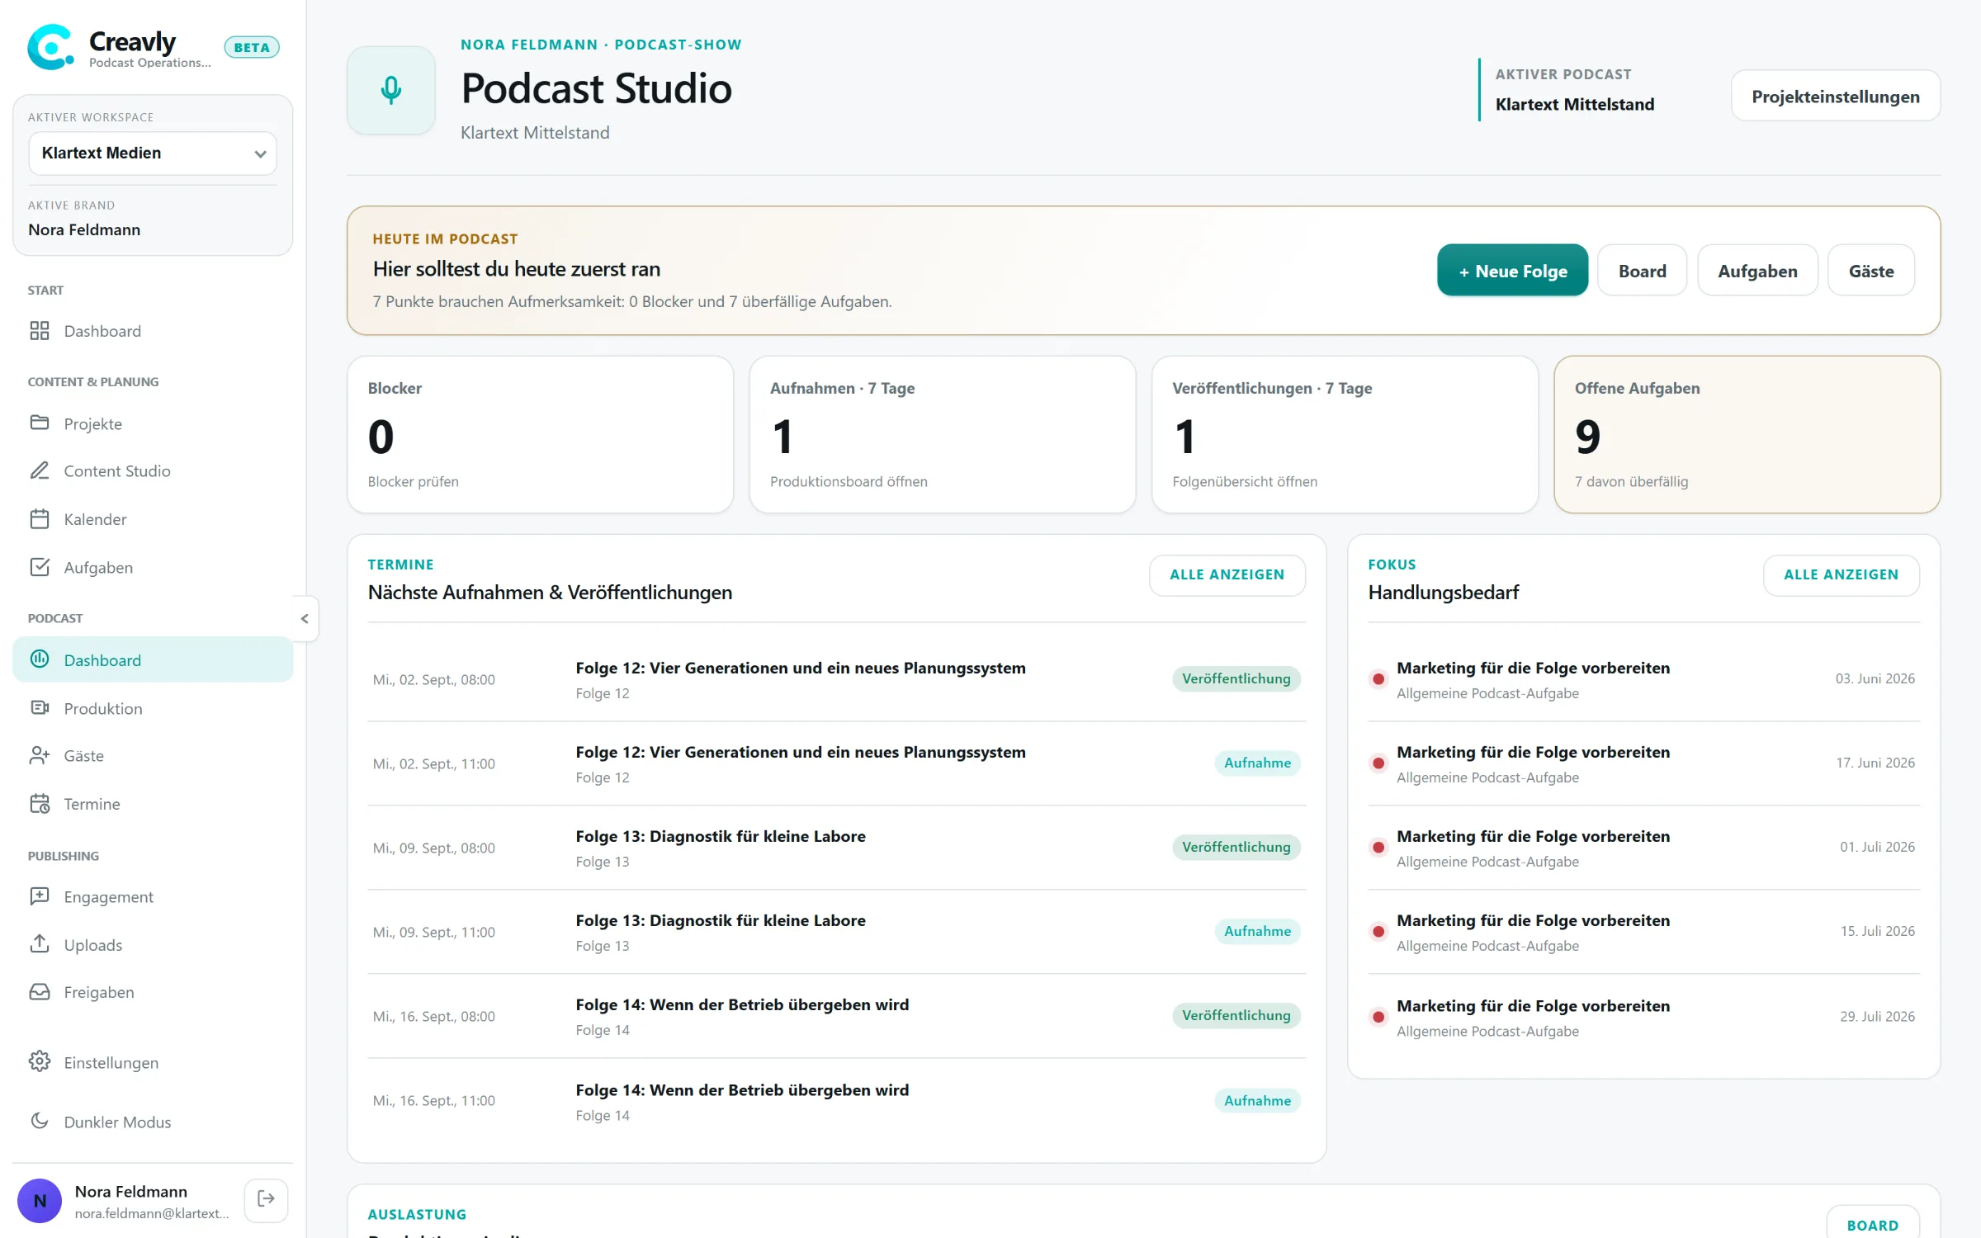
Task: Open the Offene Aufgaben card
Action: point(1747,434)
